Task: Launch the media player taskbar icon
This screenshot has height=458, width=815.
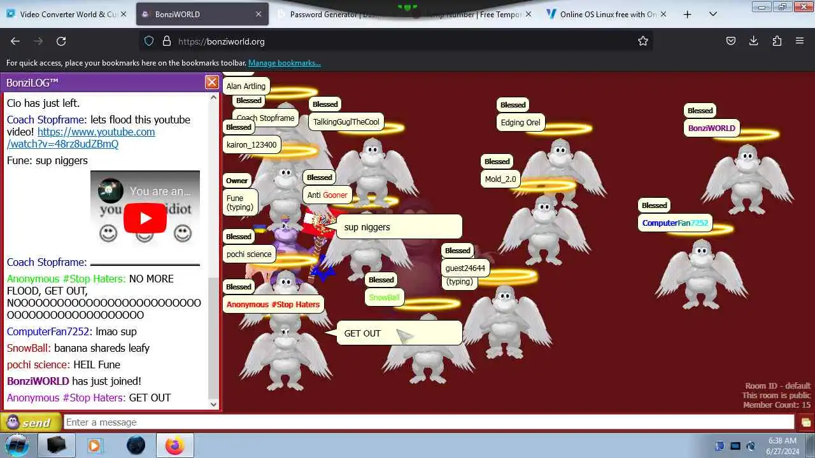Action: coord(94,445)
